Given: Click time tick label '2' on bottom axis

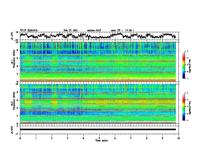Looking at the screenshot, I should 52,138.
